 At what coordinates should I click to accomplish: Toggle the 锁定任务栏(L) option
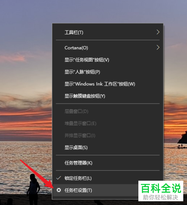coord(108,178)
